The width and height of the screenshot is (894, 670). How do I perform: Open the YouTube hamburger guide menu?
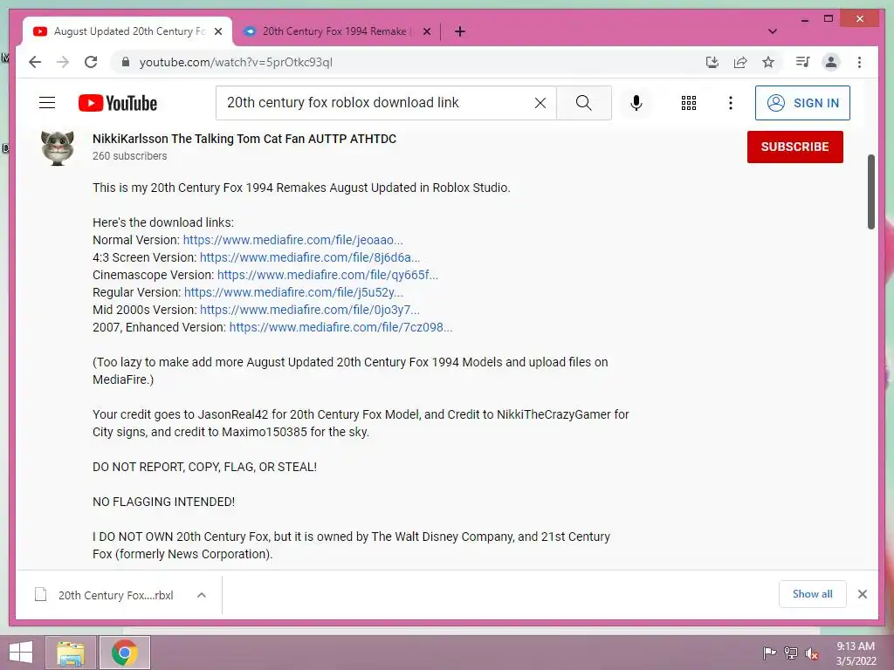47,103
